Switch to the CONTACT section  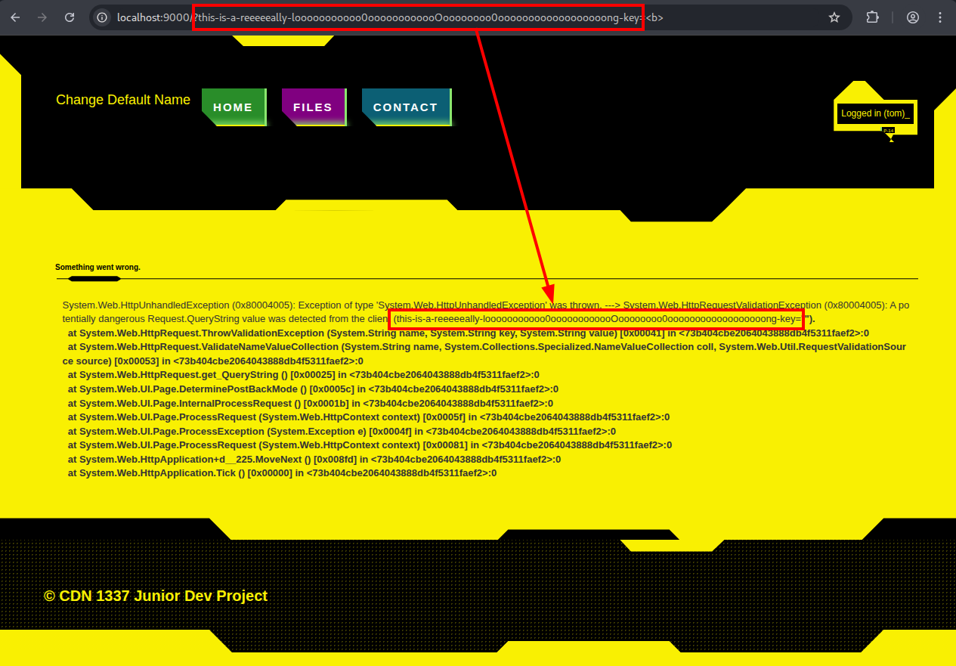[x=406, y=107]
